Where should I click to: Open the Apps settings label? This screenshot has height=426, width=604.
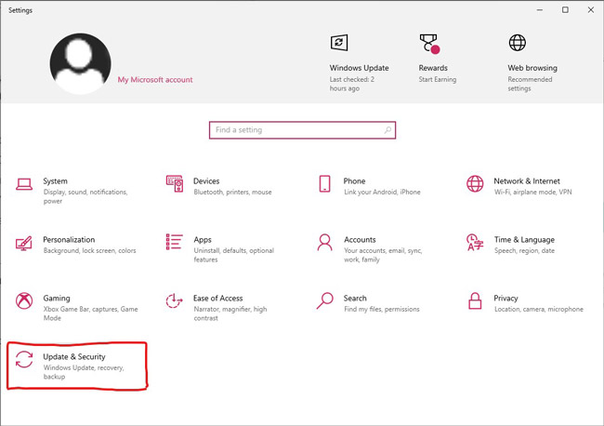coord(203,240)
